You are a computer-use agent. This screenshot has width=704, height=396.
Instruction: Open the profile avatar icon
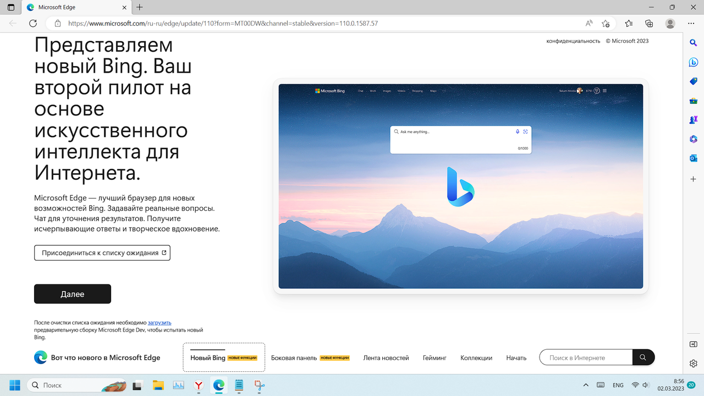[x=670, y=24]
